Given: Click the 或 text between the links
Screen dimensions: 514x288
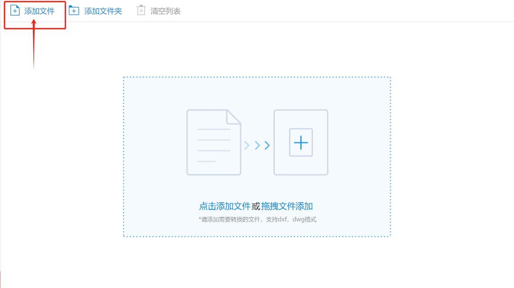Looking at the screenshot, I should 256,206.
